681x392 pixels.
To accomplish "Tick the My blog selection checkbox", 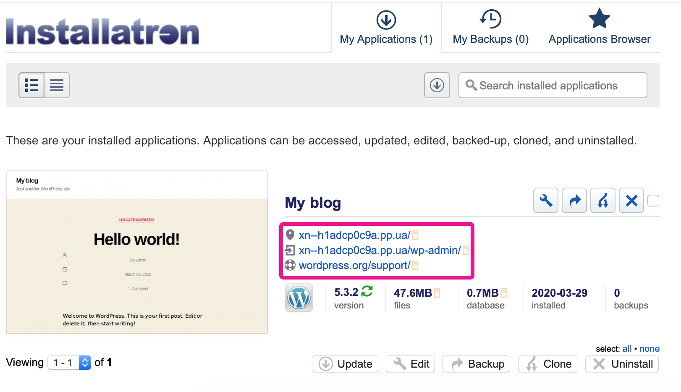I will [x=653, y=201].
